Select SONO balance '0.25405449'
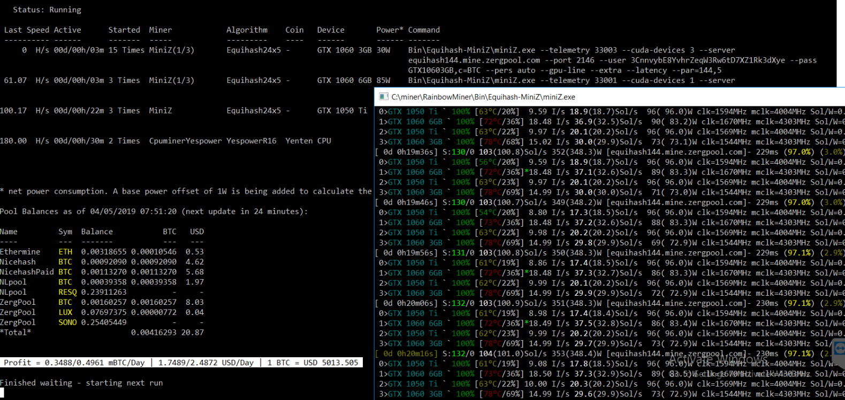This screenshot has height=400, width=845. click(104, 322)
